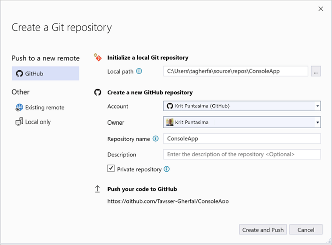This screenshot has width=332, height=245.
Task: Toggle the Private repository checkbox
Action: pos(111,169)
